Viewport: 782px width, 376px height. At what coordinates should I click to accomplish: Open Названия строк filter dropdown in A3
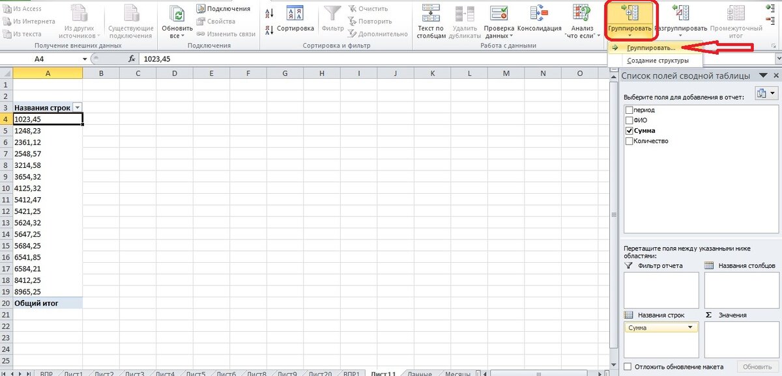78,107
